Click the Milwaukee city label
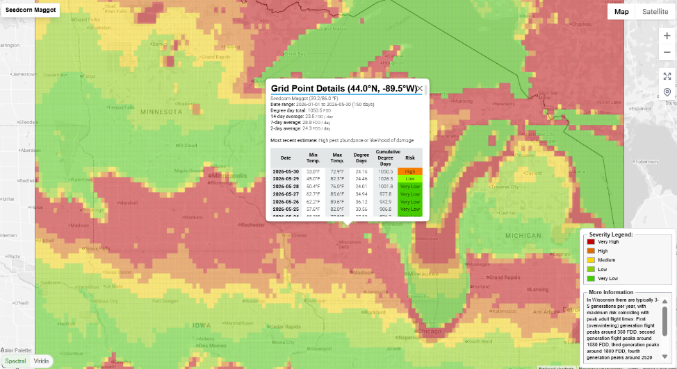The width and height of the screenshot is (677, 369). pos(422,274)
